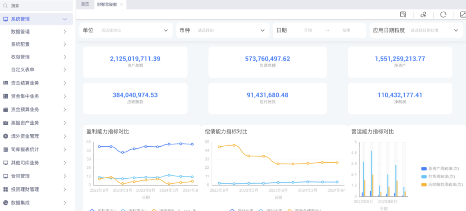The width and height of the screenshot is (466, 211).
Task: Click the 合同管理 monitor icon
Action: coord(5,176)
